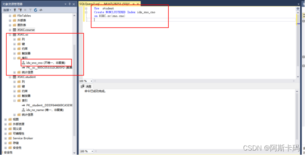
Task: Expand the 可编程性 folder
Action: (x=6, y=134)
